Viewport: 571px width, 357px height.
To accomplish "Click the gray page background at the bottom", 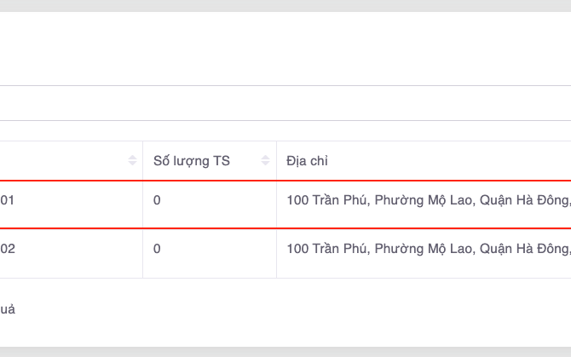I will click(x=285, y=351).
